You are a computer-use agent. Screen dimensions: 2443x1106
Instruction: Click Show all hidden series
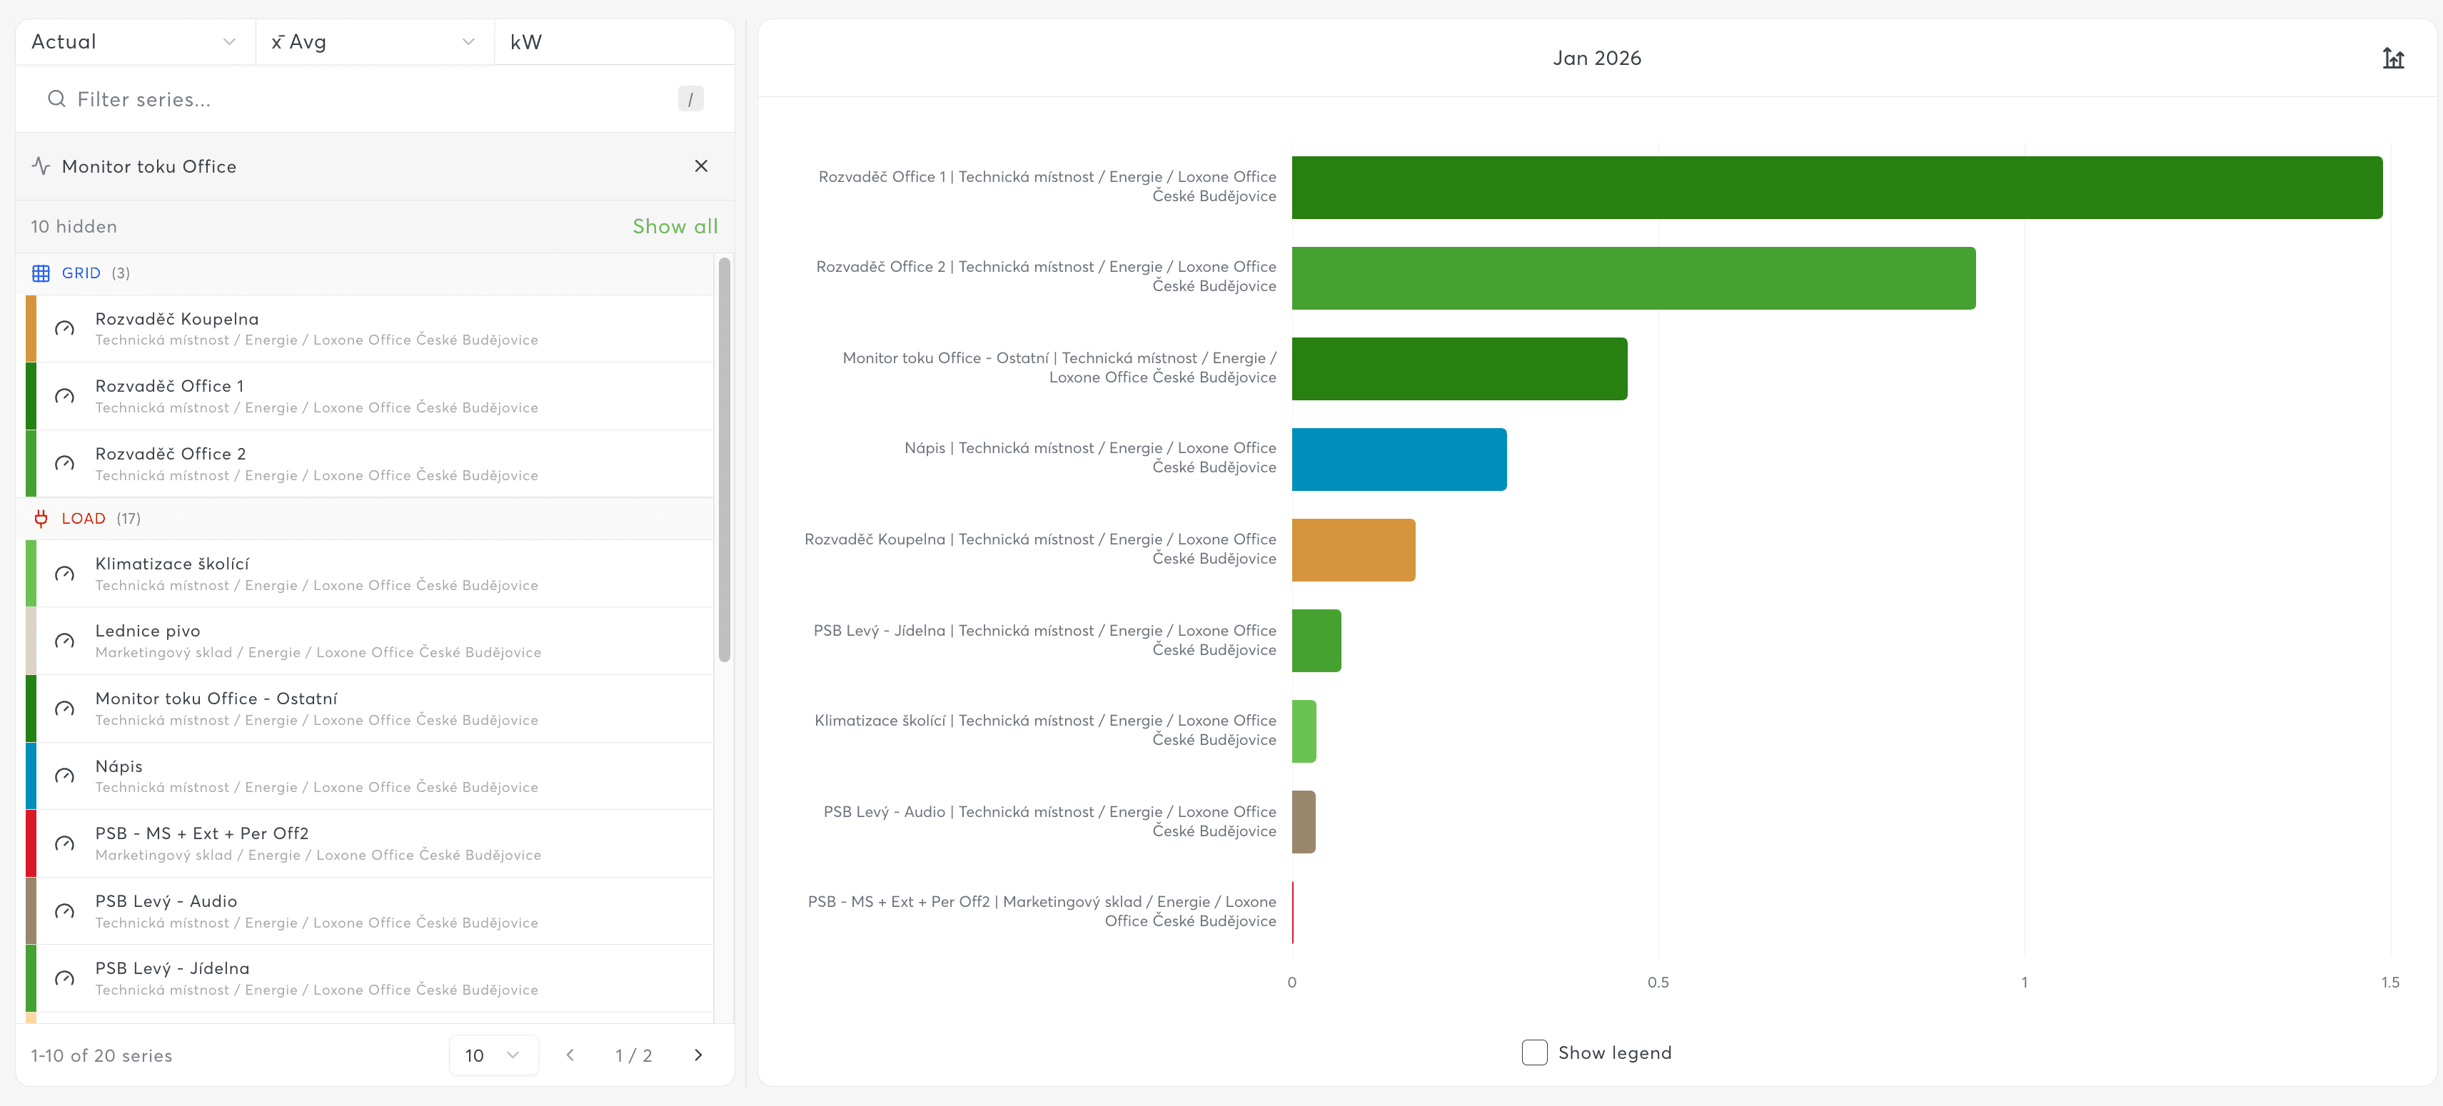(675, 226)
